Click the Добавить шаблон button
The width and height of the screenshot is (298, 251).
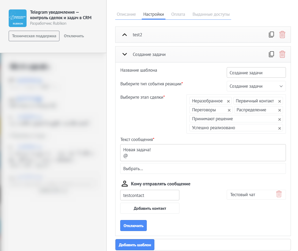coord(135,245)
